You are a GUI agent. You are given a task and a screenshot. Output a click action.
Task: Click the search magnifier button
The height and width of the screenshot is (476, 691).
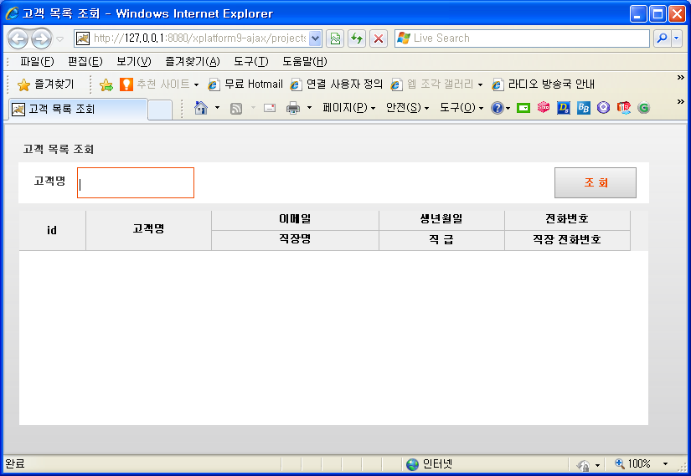662,38
